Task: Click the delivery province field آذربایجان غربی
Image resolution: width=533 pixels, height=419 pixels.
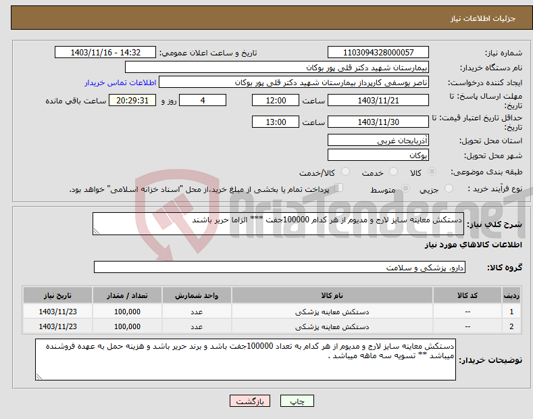Action: tap(378, 140)
